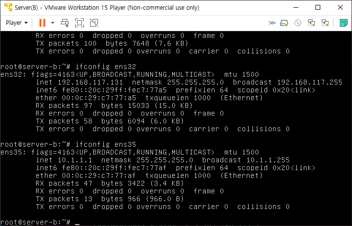Click the text 'TX packets 100'

click(x=66, y=43)
